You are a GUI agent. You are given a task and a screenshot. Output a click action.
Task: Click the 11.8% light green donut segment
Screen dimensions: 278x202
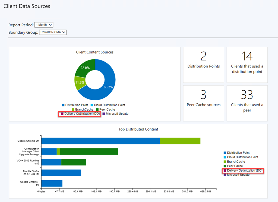(x=80, y=82)
